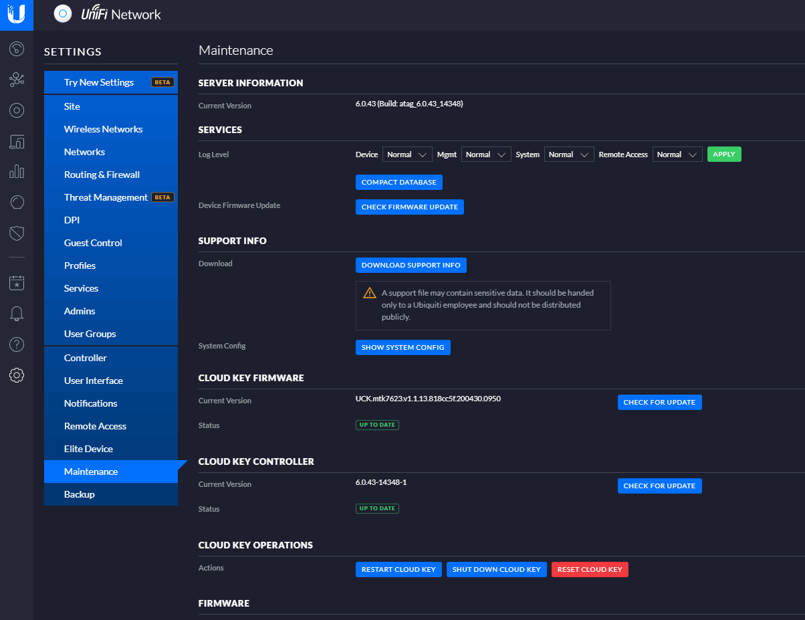Image resolution: width=805 pixels, height=620 pixels.
Task: Click the Ubiquiti logo in the corner
Action: pyautogui.click(x=17, y=15)
